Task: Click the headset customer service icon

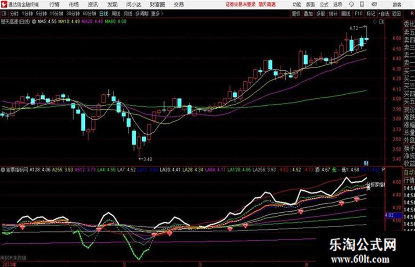Action: (x=351, y=4)
